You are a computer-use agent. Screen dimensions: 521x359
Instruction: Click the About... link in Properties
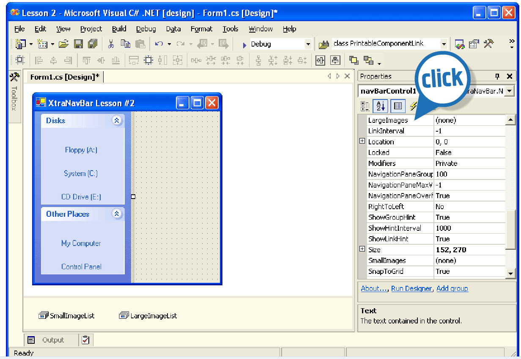374,288
